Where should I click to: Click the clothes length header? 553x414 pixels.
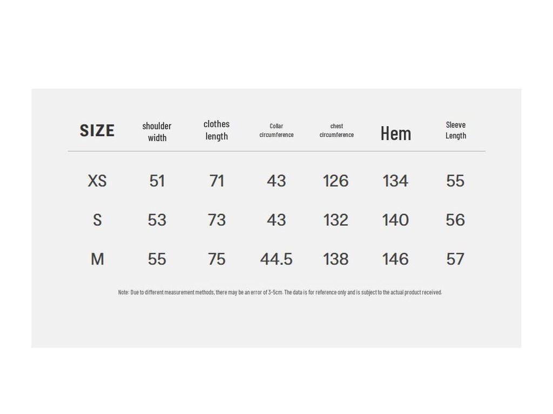pyautogui.click(x=217, y=130)
